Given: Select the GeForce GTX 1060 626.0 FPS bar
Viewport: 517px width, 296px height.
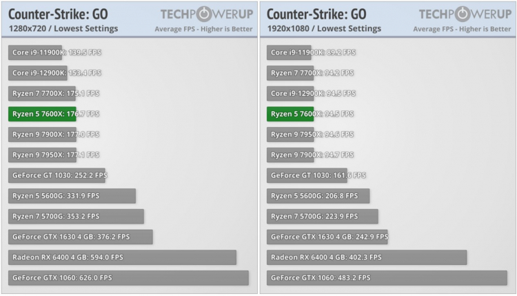Looking at the screenshot, I should (128, 278).
